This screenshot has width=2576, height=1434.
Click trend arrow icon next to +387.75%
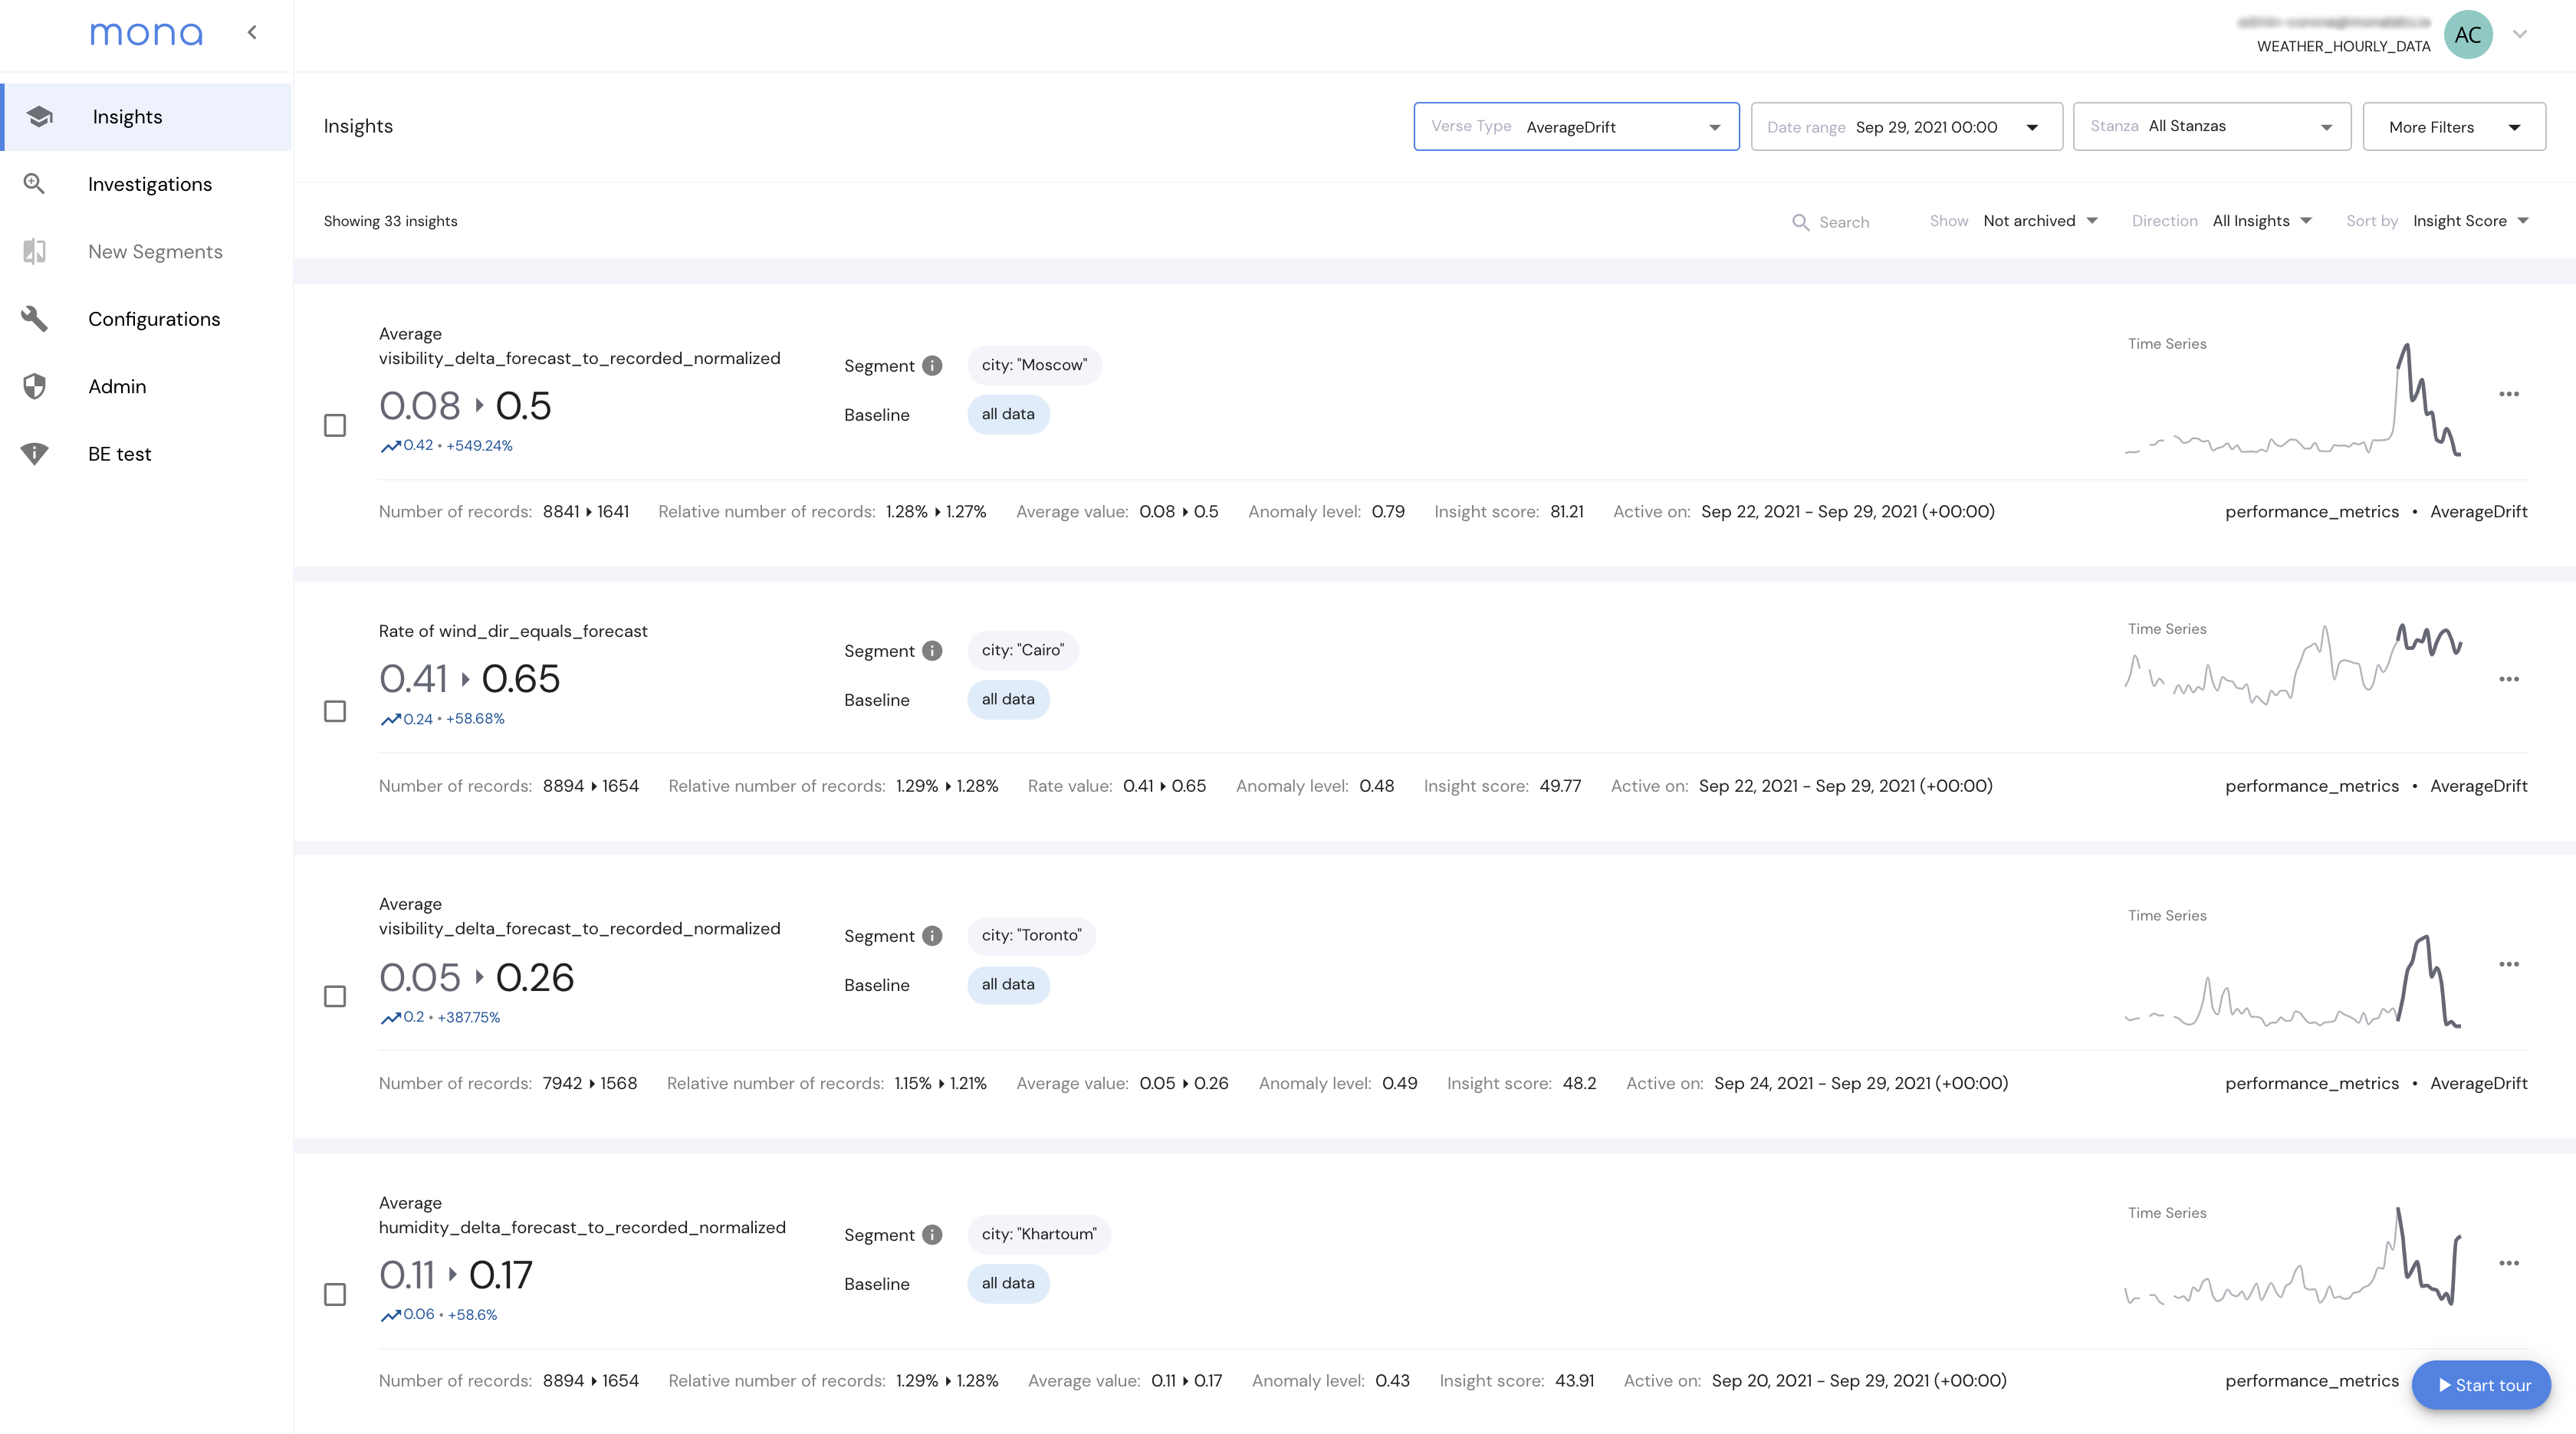click(390, 1018)
